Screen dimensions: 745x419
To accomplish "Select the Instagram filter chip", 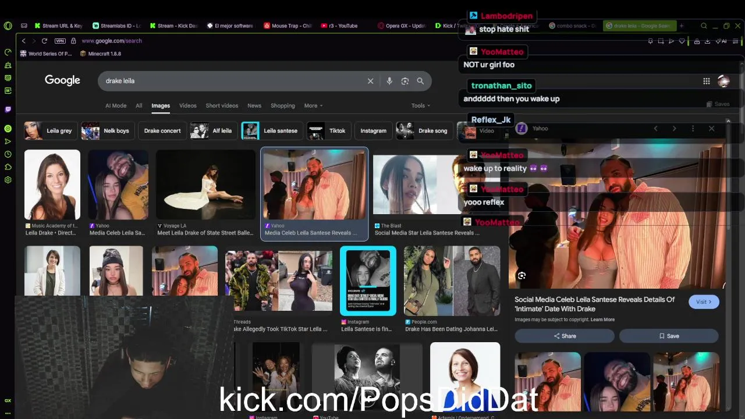I will [x=373, y=131].
